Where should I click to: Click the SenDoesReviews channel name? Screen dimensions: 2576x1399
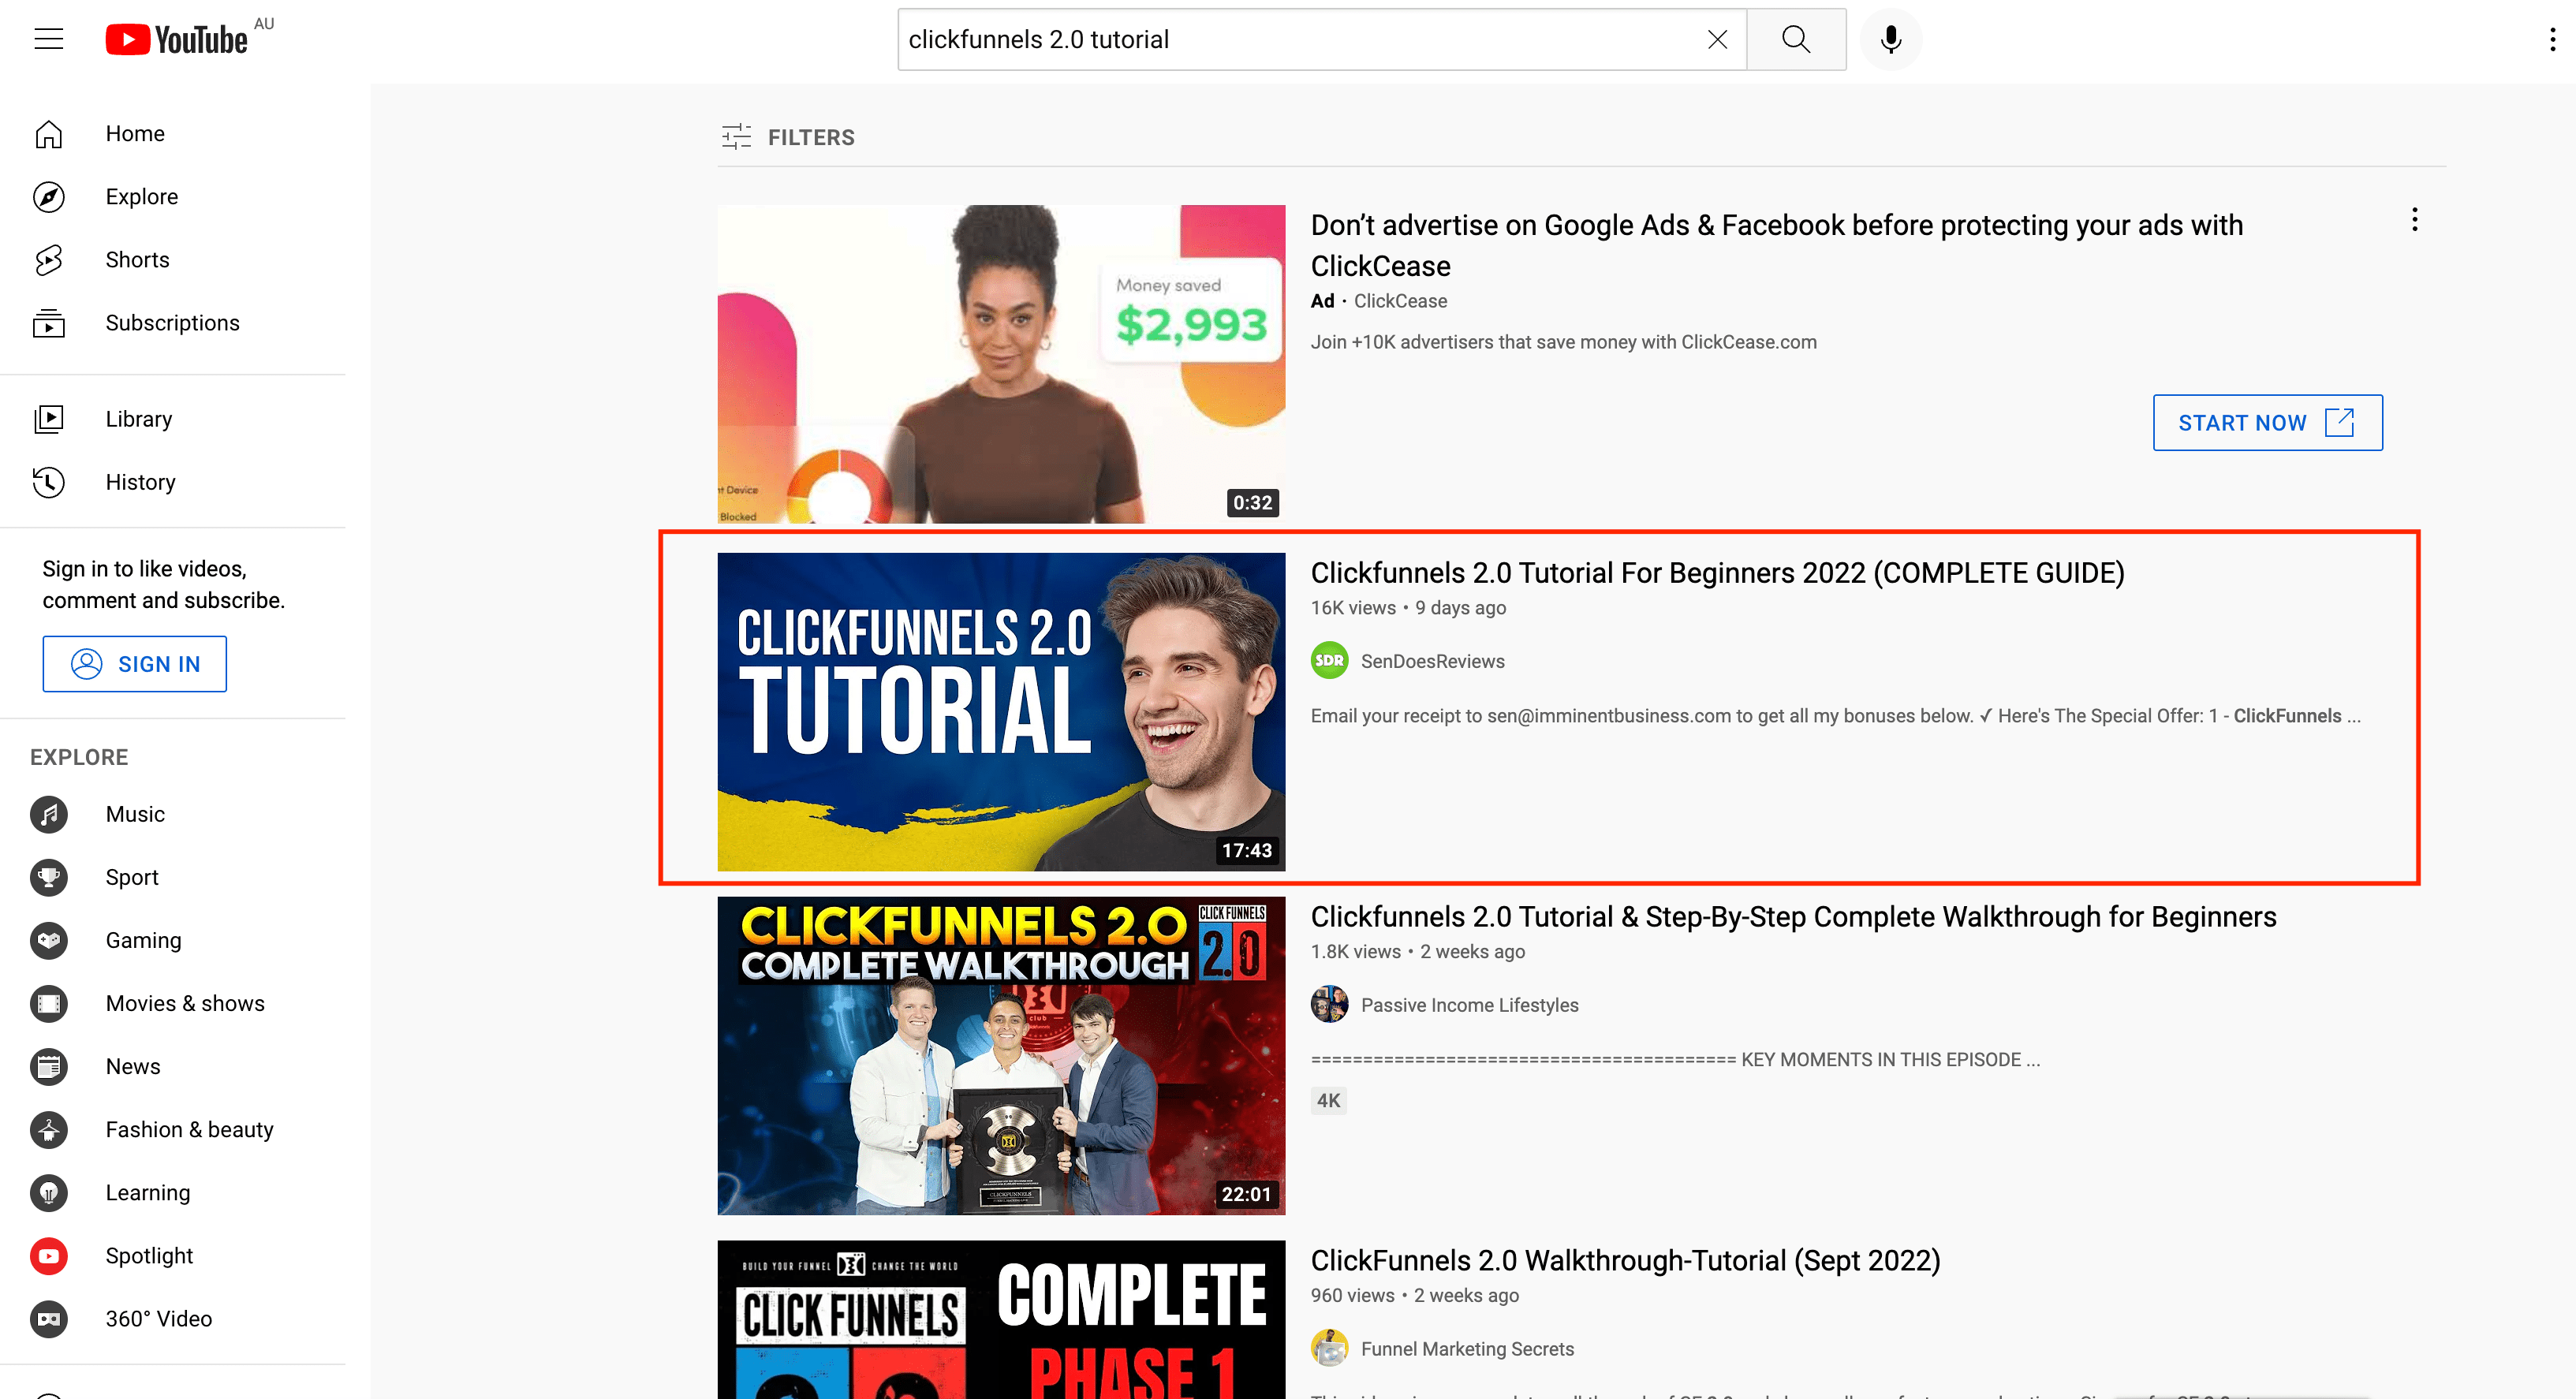(x=1432, y=661)
